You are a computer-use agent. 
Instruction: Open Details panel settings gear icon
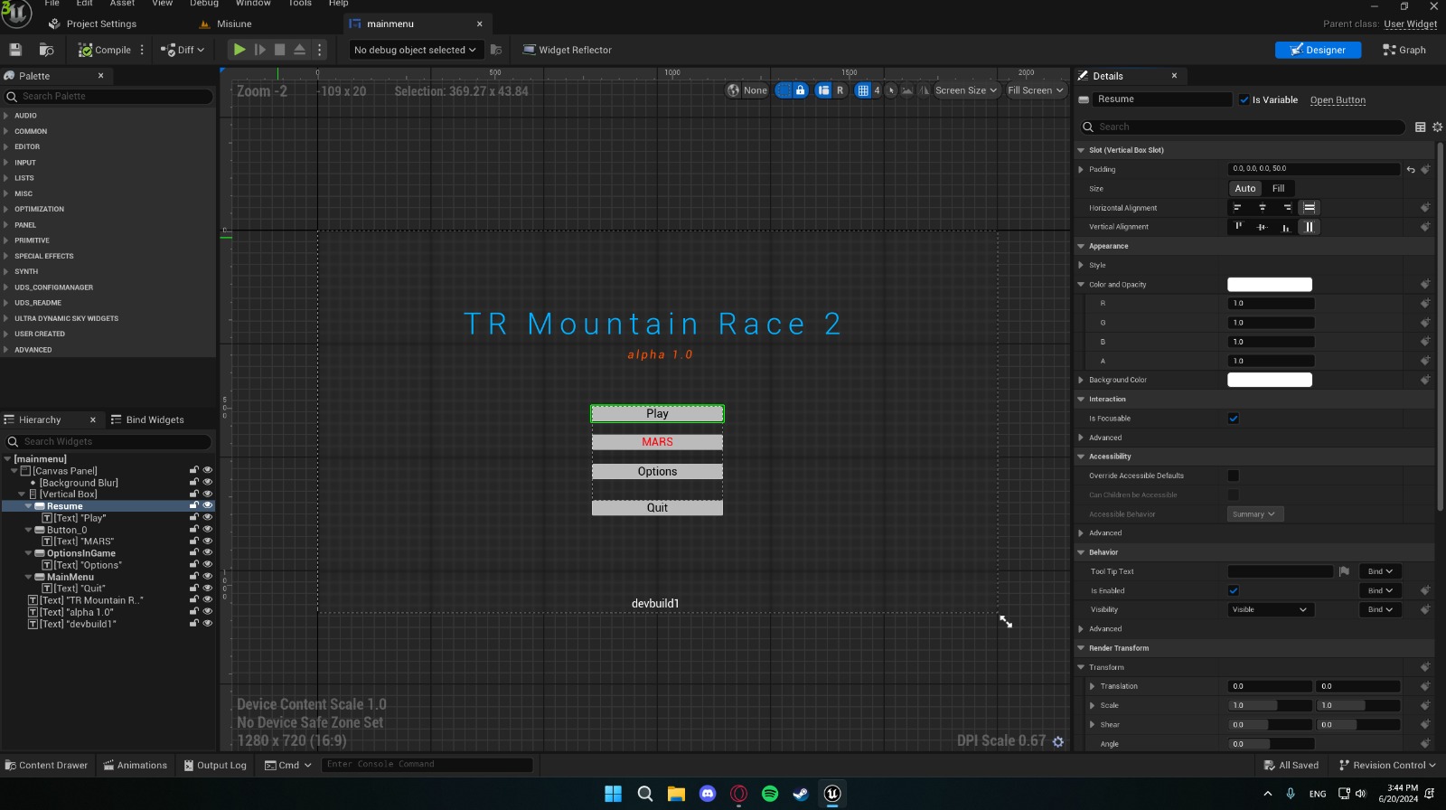[1437, 127]
